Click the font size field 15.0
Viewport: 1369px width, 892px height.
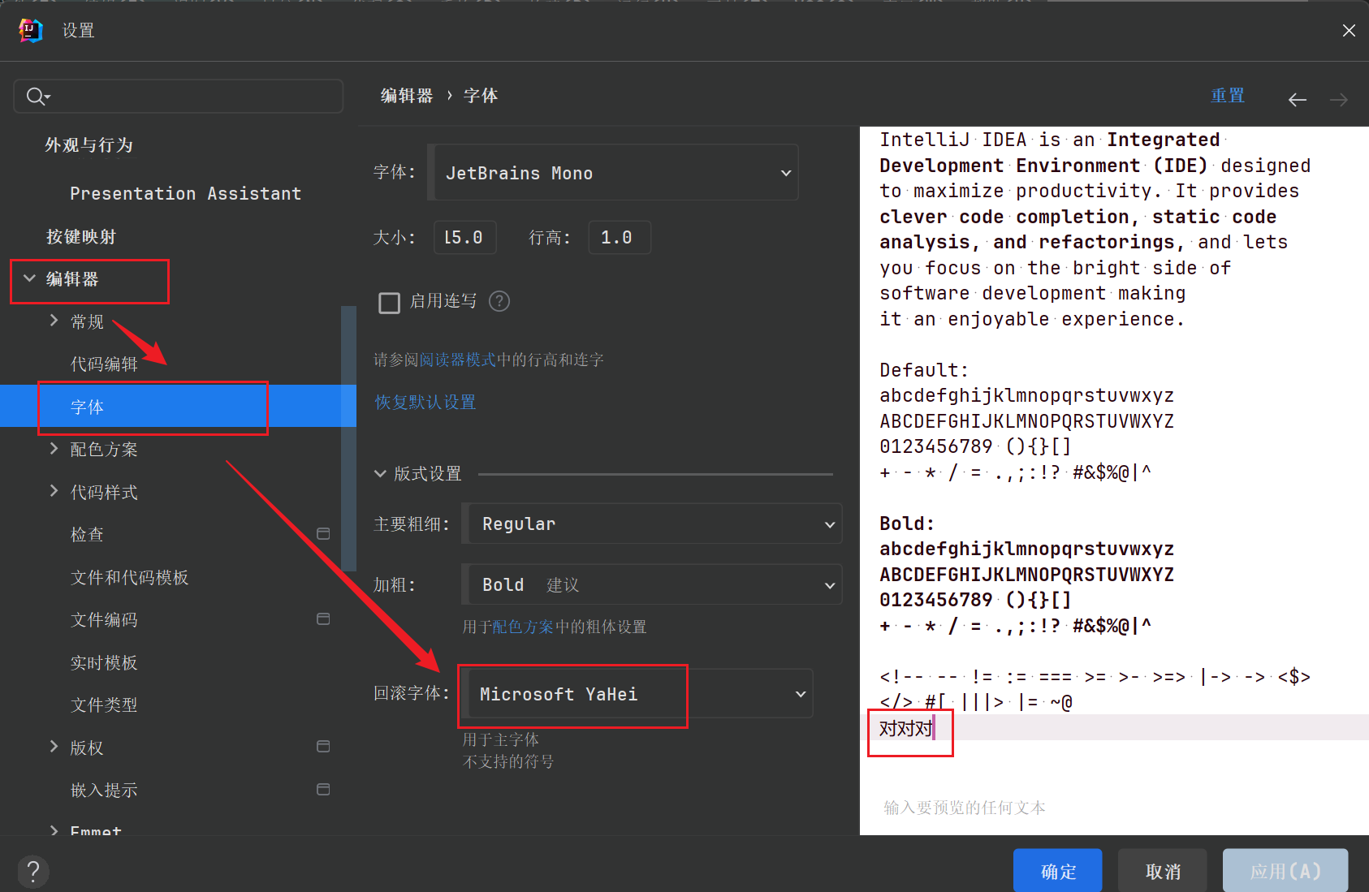pyautogui.click(x=465, y=237)
